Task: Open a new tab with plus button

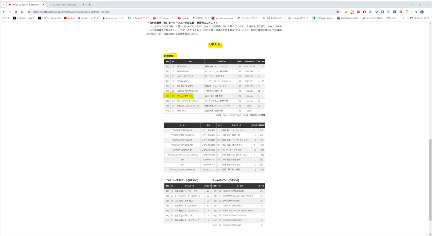Action: [x=90, y=5]
